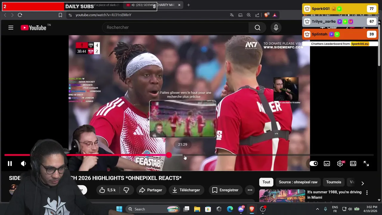Seek on the video progress bar near 21:29

[x=183, y=155]
